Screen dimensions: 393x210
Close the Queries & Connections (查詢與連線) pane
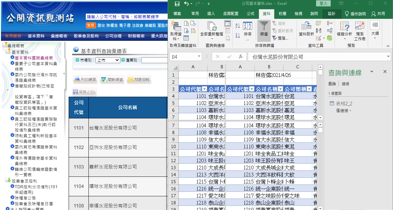(385, 72)
